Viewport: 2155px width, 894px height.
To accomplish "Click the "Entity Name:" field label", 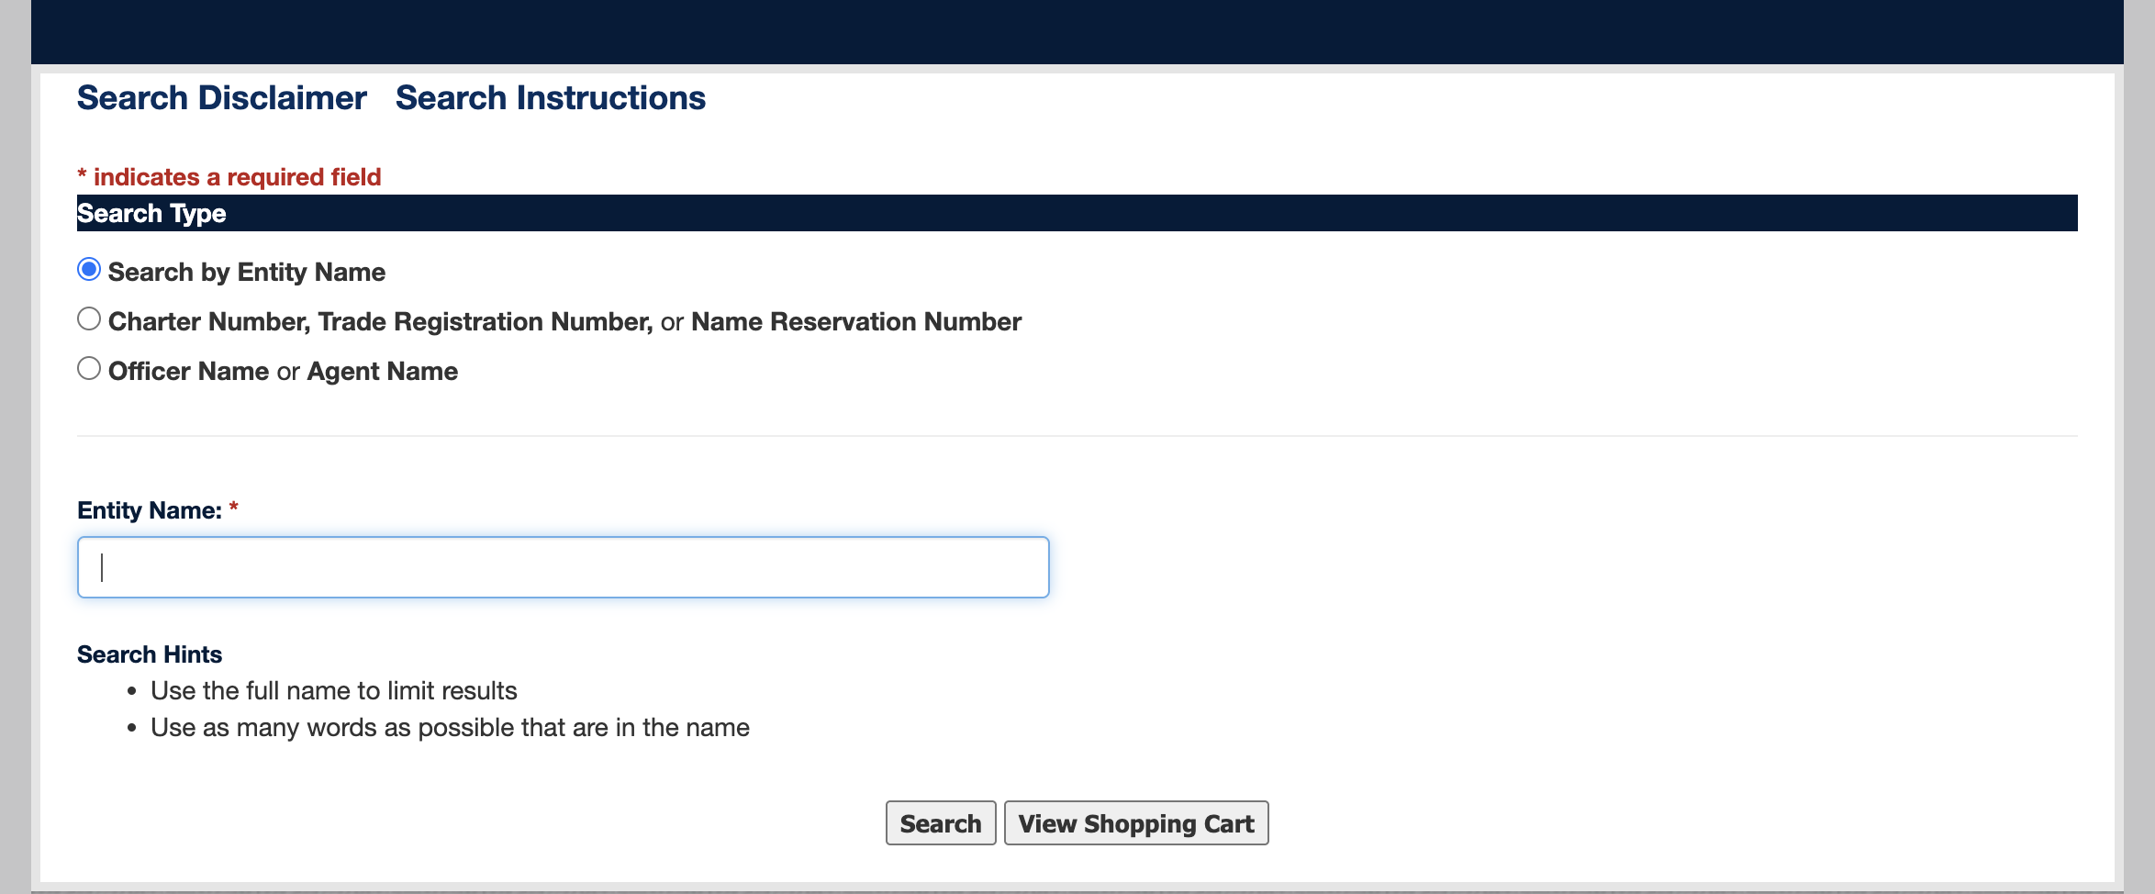I will click(150, 510).
